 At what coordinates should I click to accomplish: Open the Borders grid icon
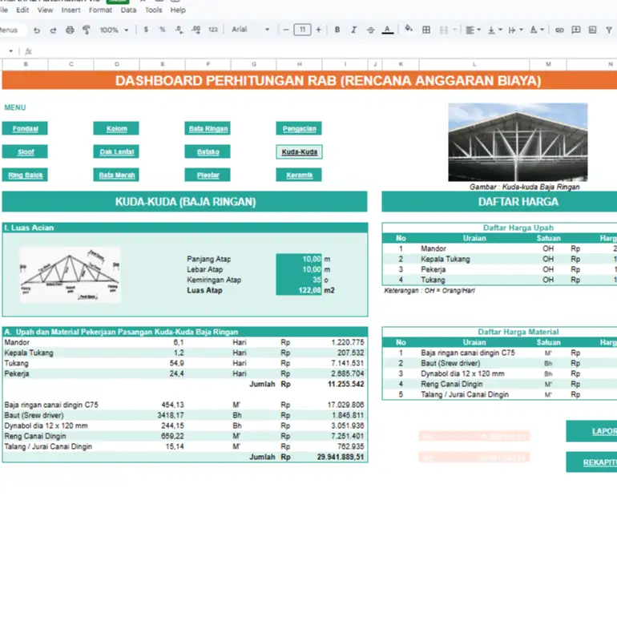[x=426, y=30]
